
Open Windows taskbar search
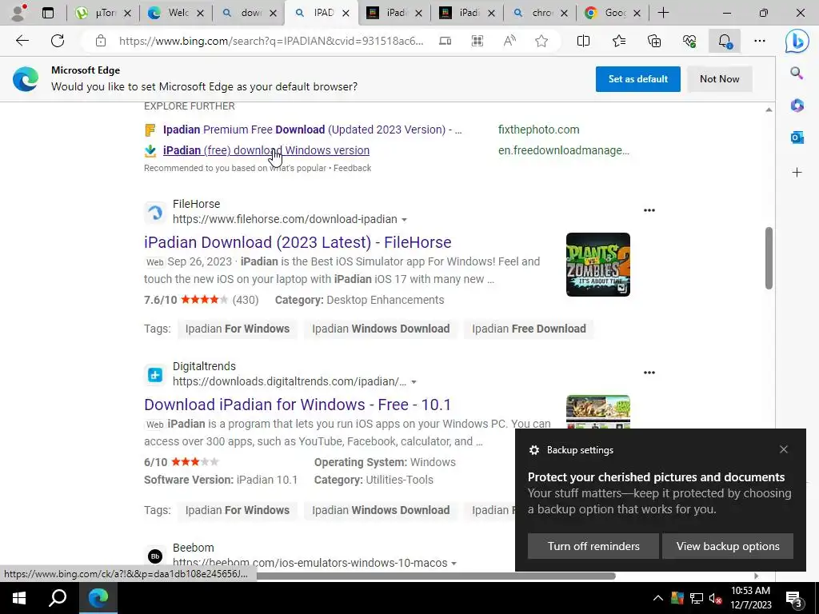coord(58,598)
